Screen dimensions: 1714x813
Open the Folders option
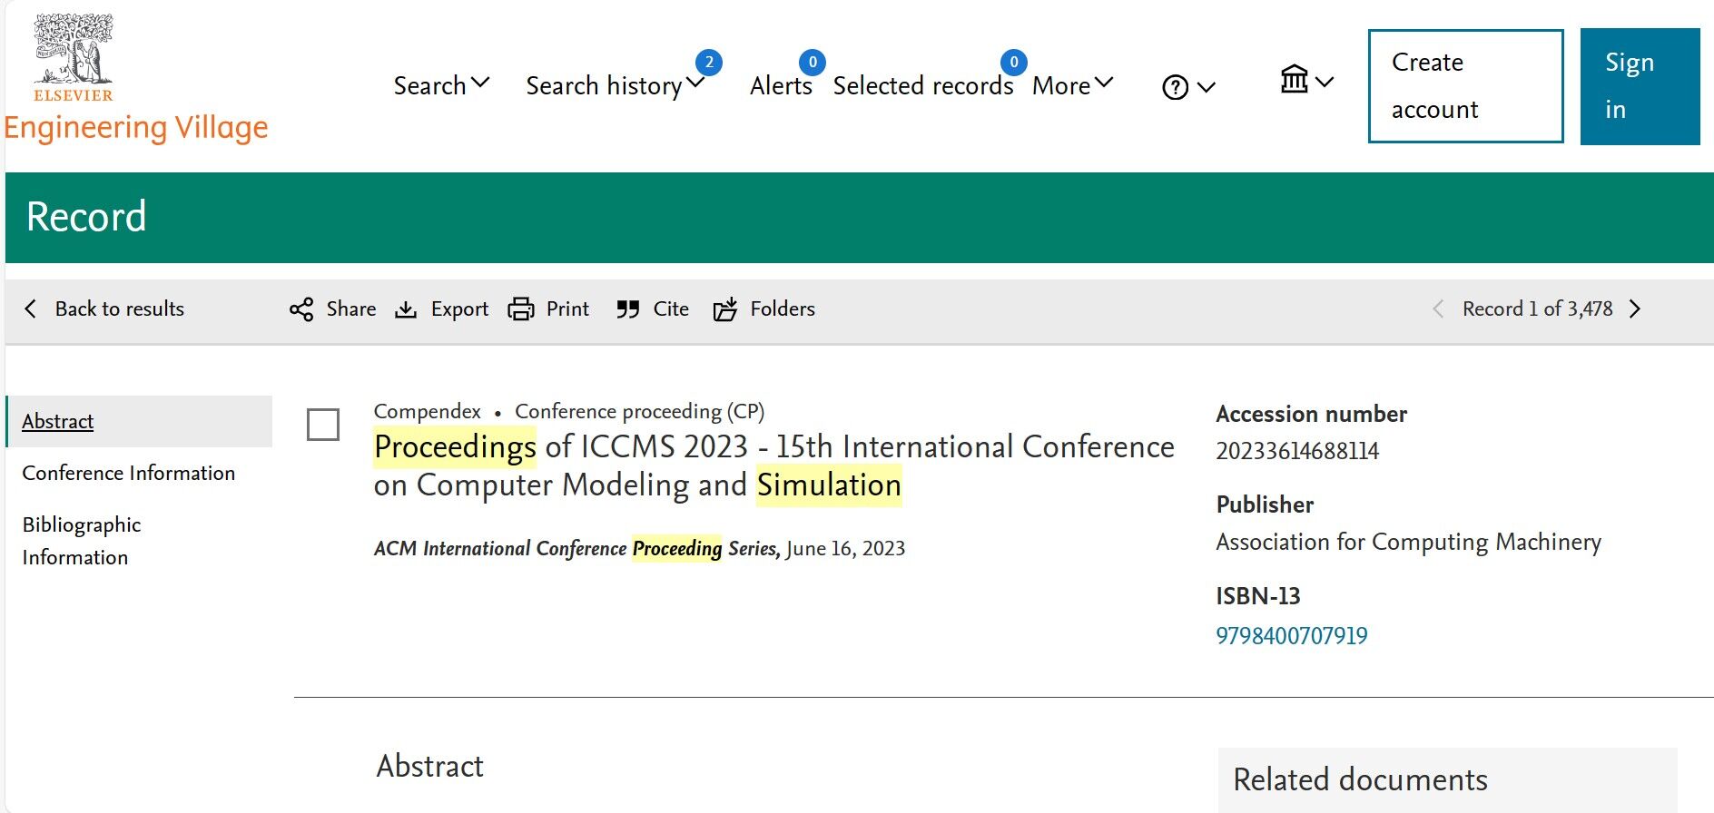click(783, 309)
